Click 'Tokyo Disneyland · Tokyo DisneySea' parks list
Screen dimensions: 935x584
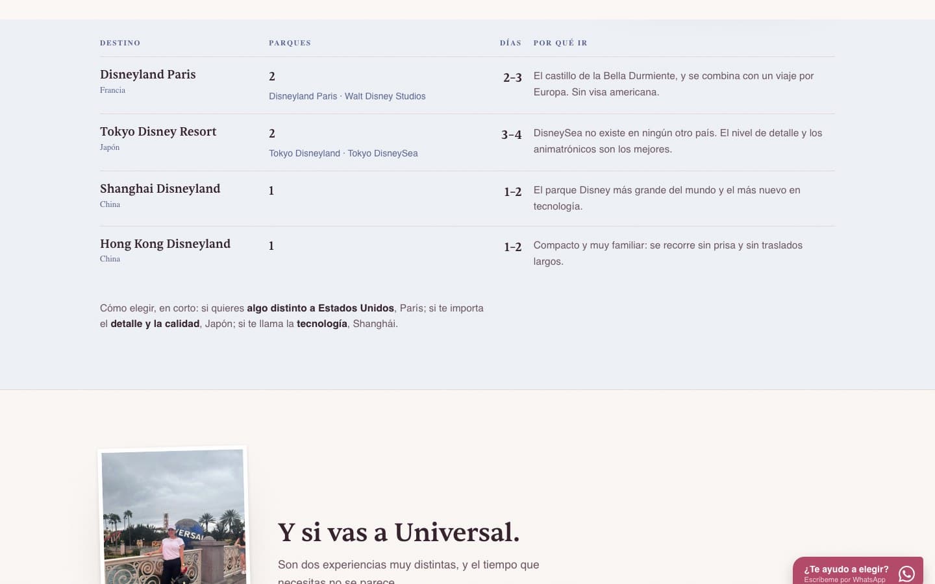coord(343,153)
